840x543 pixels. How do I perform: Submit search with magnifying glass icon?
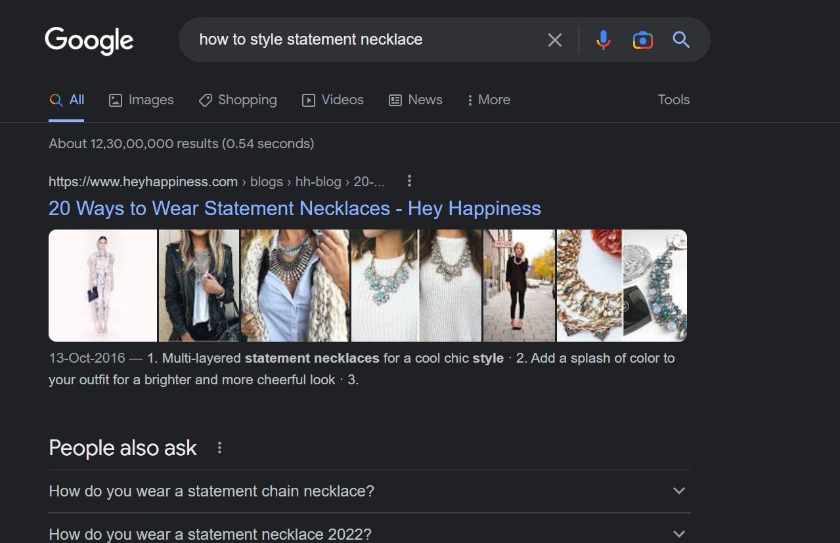pyautogui.click(x=681, y=40)
